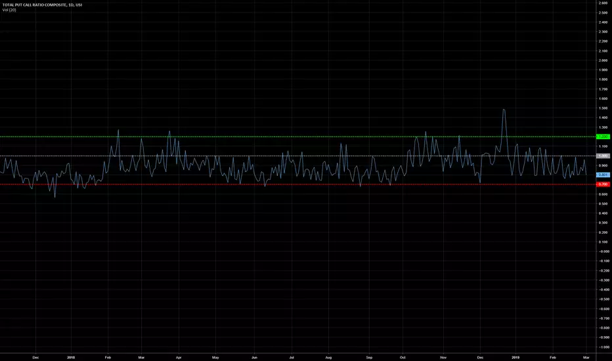Screen dimensions: 612x361
Task: Click the Jun label on time axis
Action: pyautogui.click(x=255, y=357)
